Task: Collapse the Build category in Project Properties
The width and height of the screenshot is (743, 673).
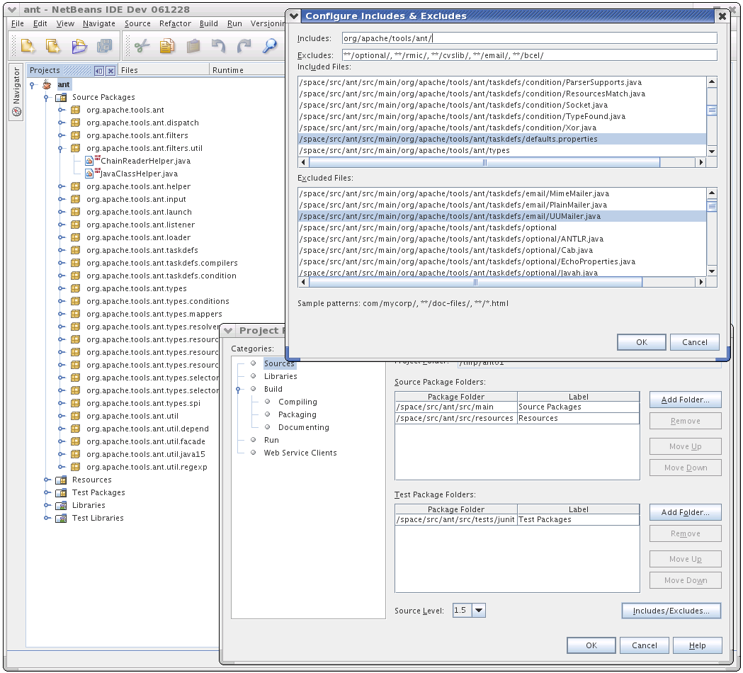Action: pos(238,389)
